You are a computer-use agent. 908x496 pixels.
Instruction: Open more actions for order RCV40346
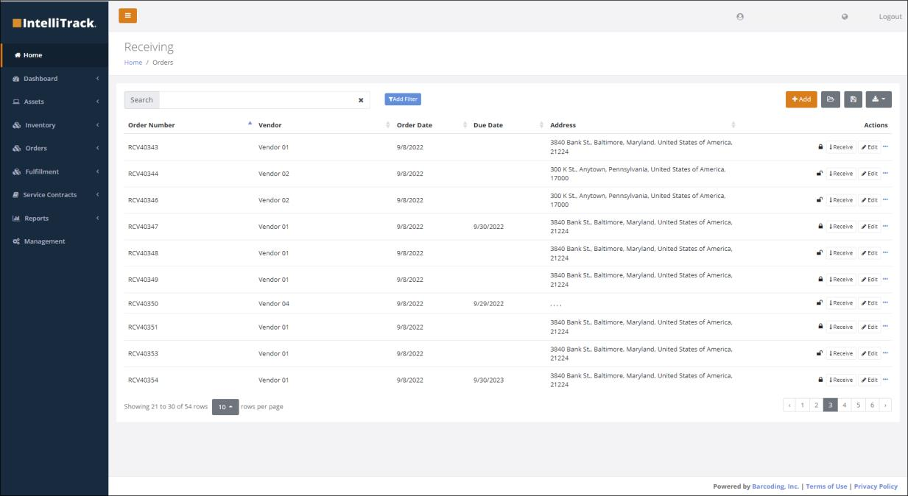886,199
